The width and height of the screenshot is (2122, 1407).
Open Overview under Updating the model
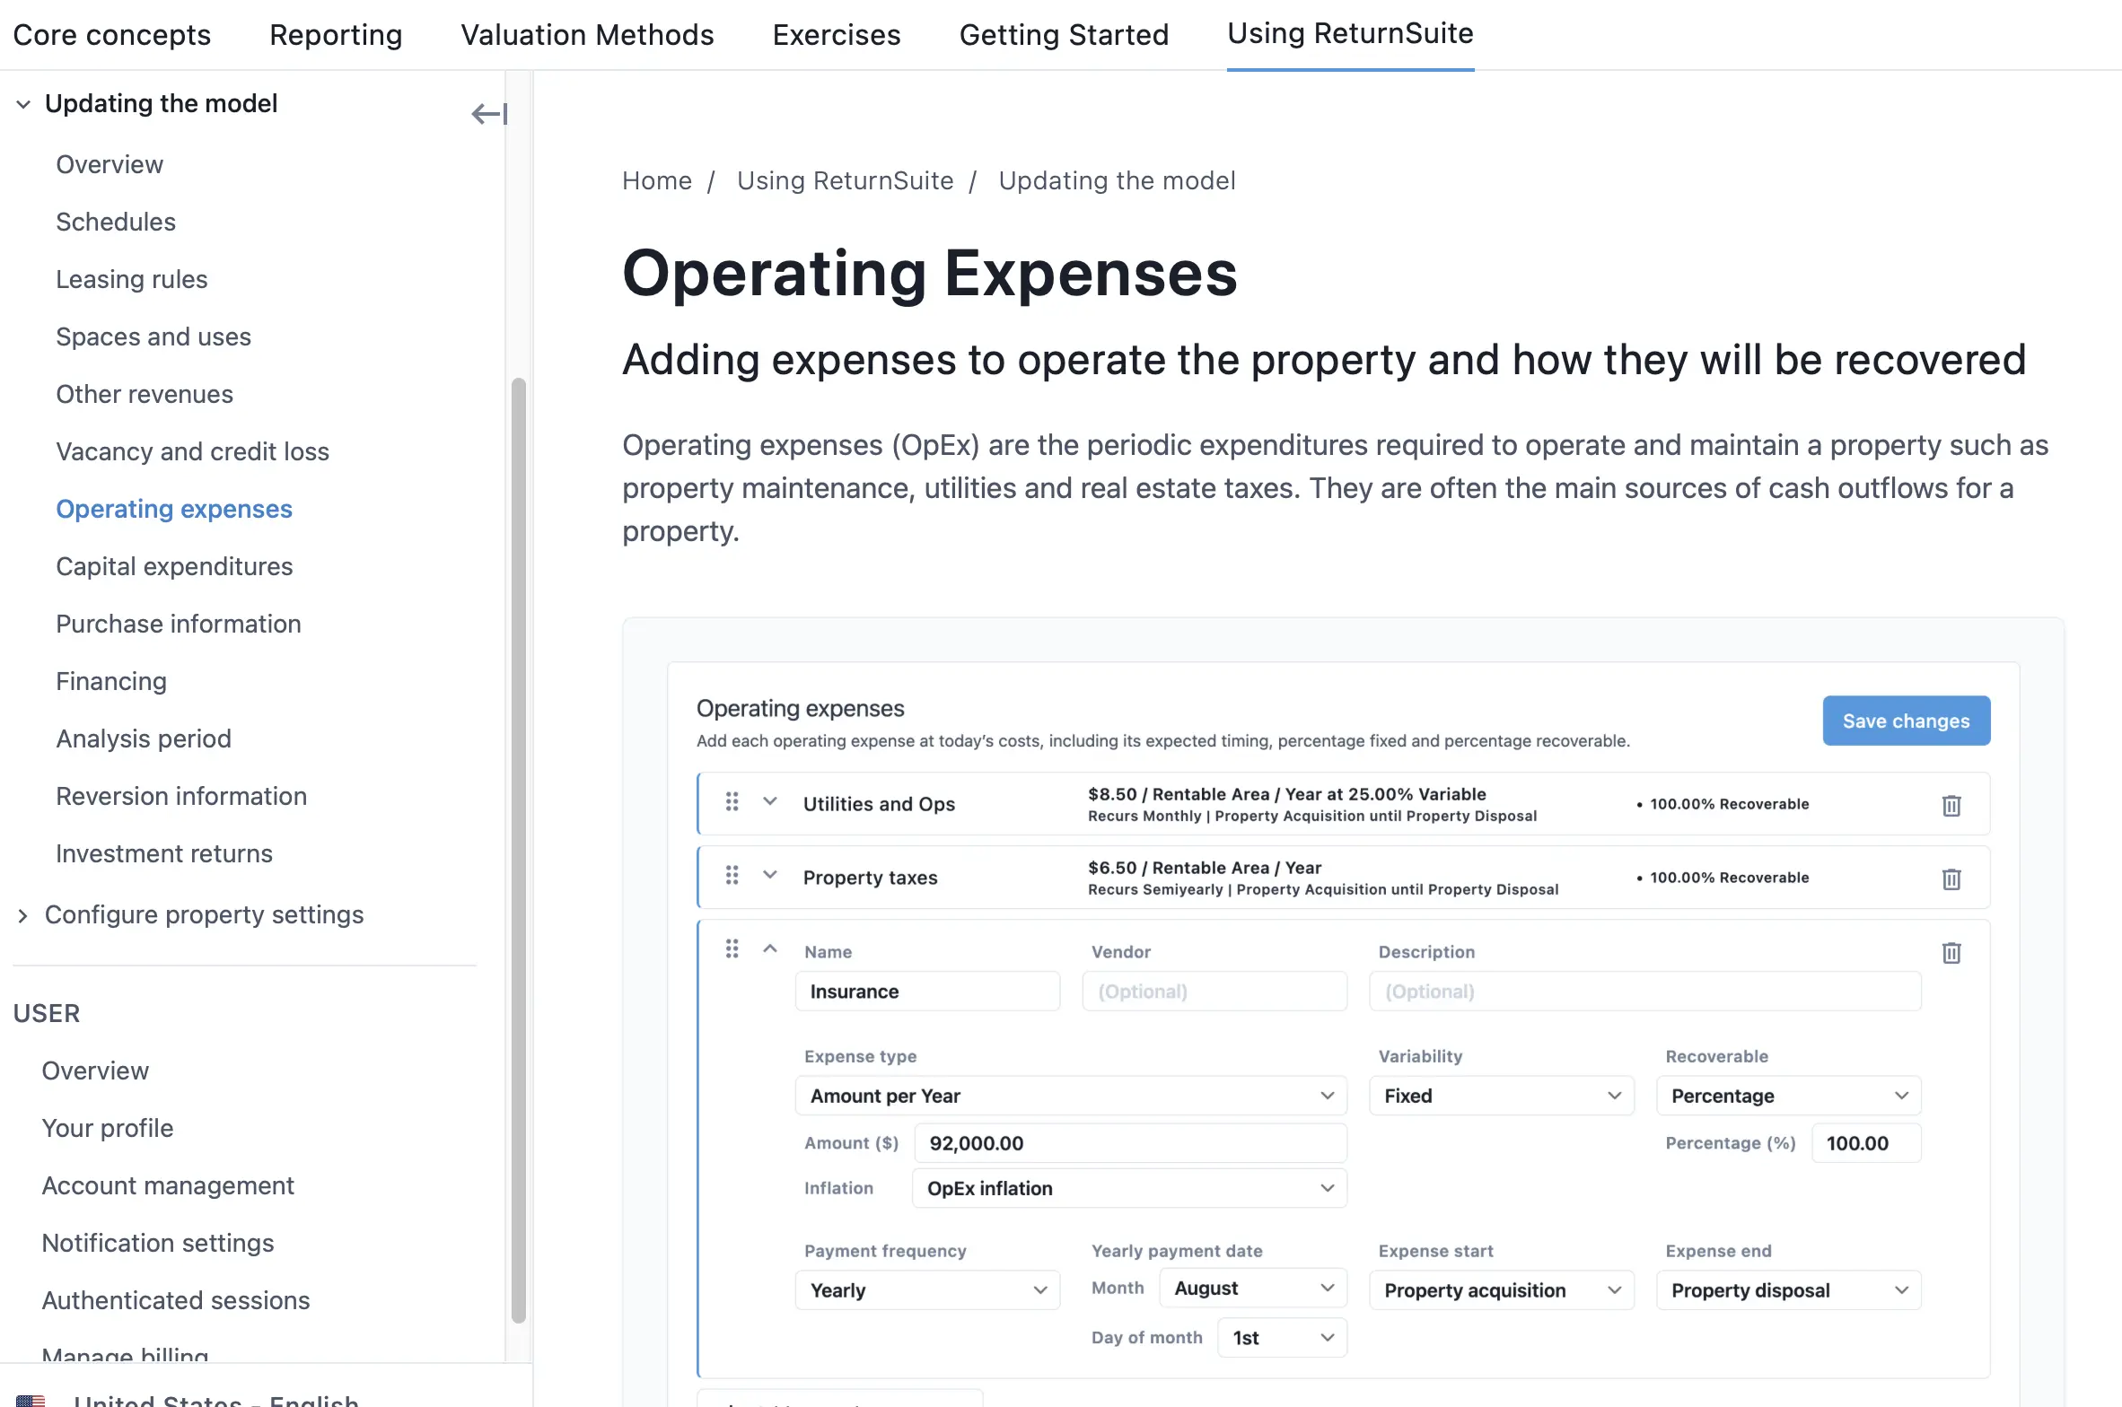click(x=110, y=164)
